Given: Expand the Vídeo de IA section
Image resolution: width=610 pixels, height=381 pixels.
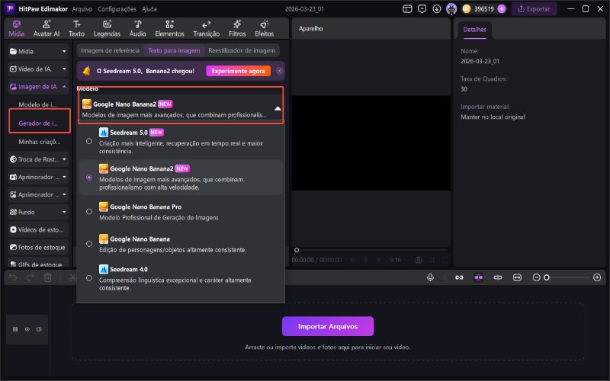Looking at the screenshot, I should coord(64,69).
